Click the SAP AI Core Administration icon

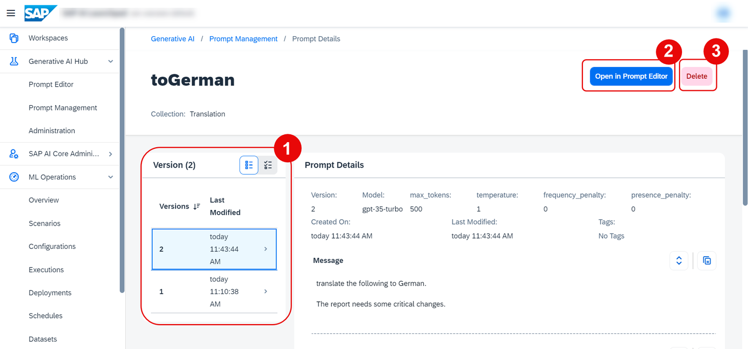pyautogui.click(x=14, y=154)
